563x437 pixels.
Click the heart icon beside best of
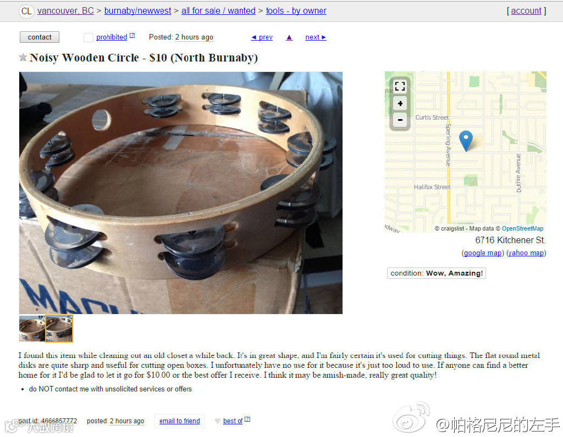pyautogui.click(x=217, y=421)
